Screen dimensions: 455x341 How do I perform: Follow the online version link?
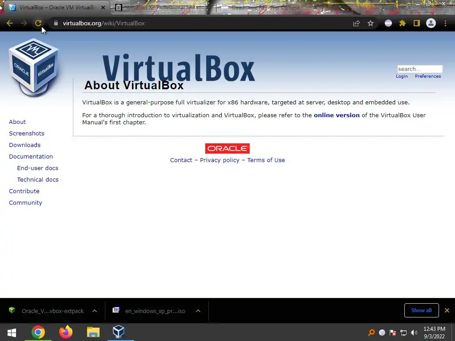pos(337,115)
